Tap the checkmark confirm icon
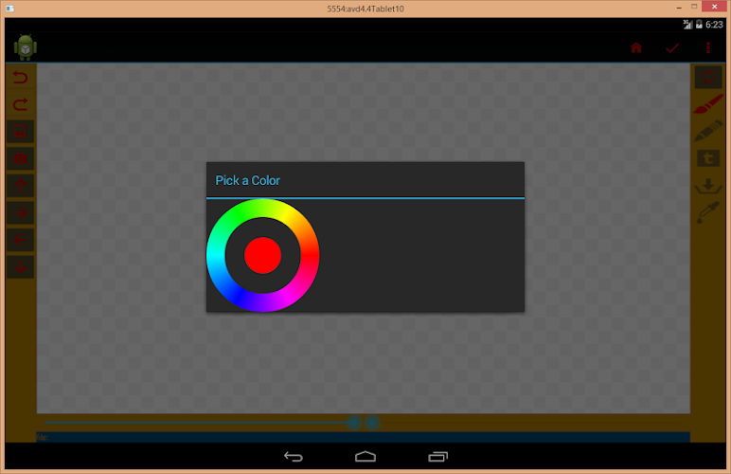Viewport: 731px width, 474px height. (x=671, y=47)
